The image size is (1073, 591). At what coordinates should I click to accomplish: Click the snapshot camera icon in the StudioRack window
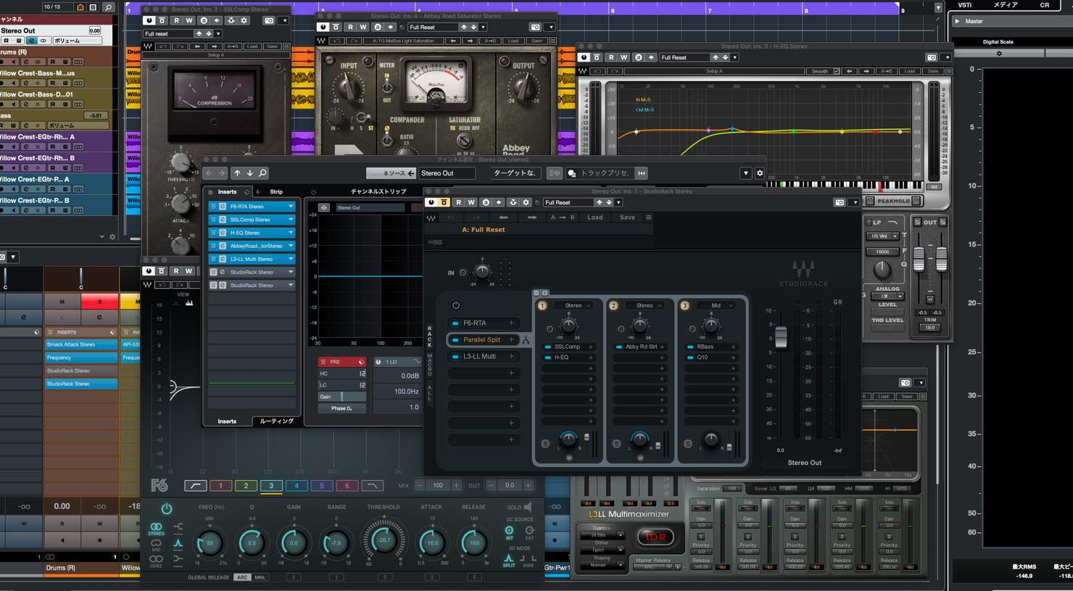point(839,202)
